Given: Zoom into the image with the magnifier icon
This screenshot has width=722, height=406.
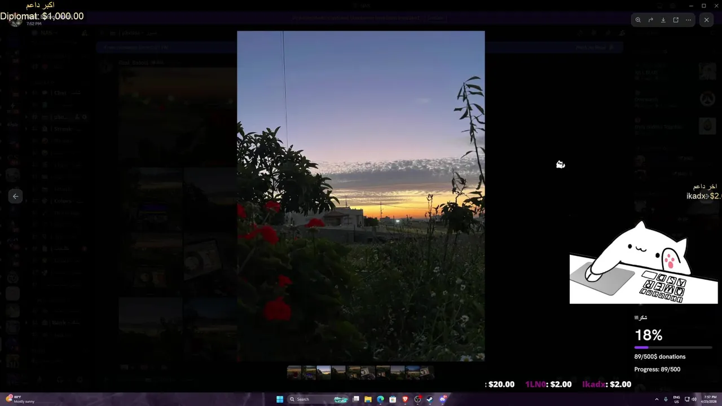Looking at the screenshot, I should [x=638, y=20].
